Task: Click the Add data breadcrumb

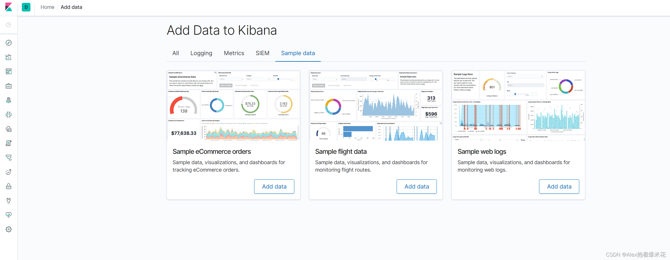Action: pos(71,7)
